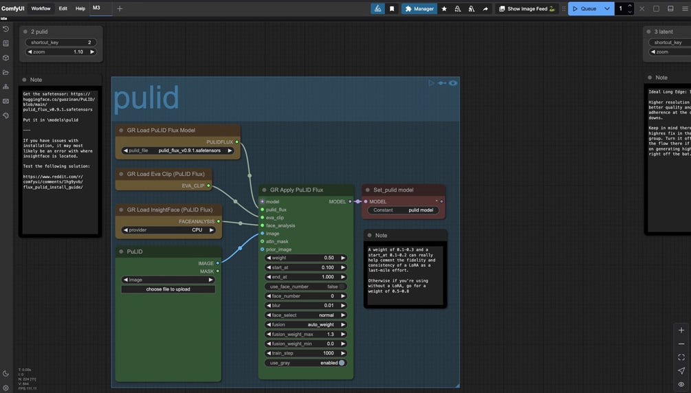Toggle bottom panel icon in top bar

click(670, 8)
